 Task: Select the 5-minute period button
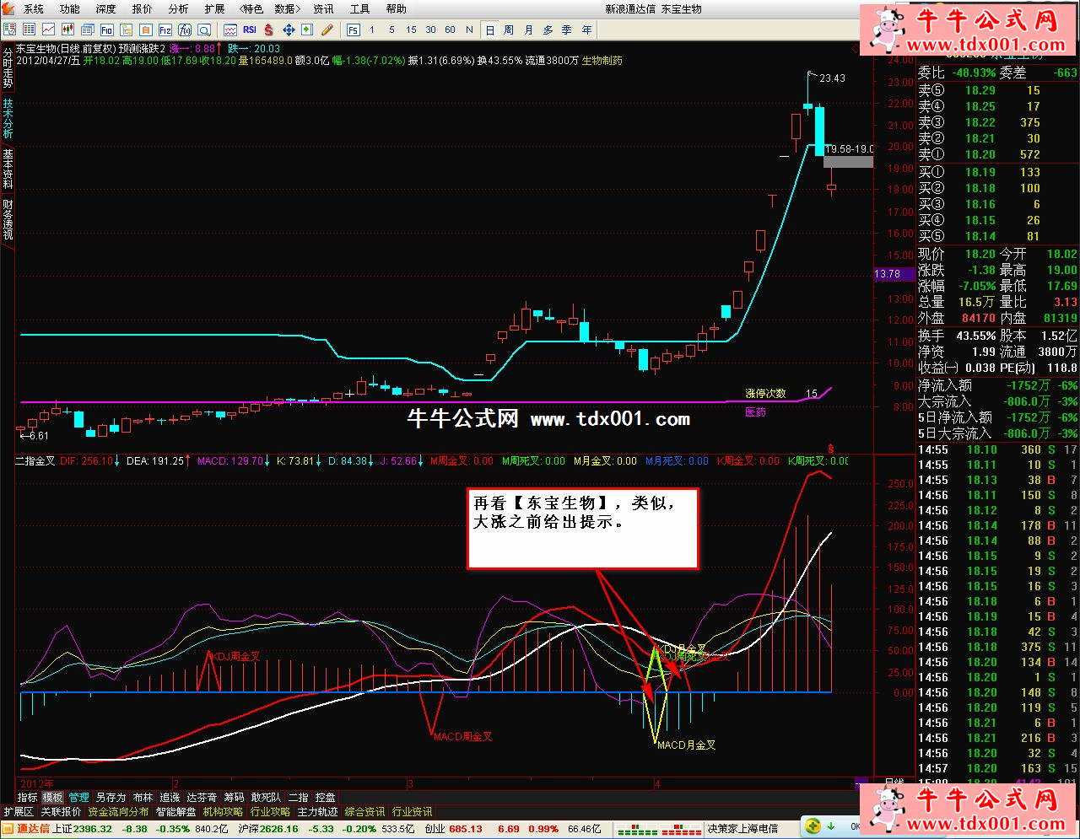[391, 30]
